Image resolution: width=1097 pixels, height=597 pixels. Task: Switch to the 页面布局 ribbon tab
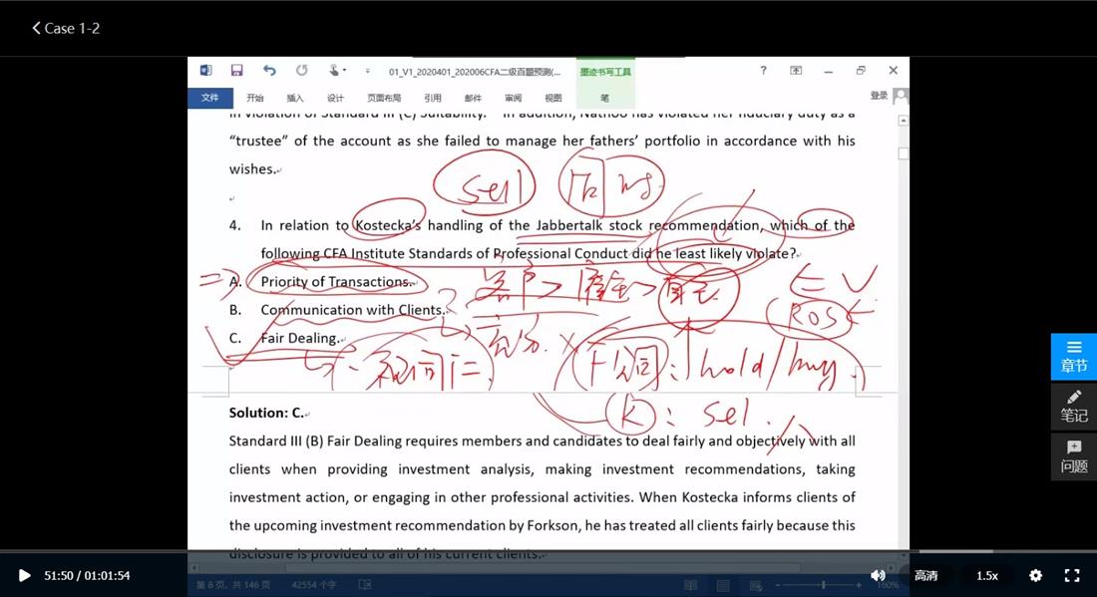pyautogui.click(x=384, y=98)
